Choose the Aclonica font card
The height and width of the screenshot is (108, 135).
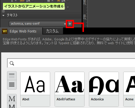[104, 89]
